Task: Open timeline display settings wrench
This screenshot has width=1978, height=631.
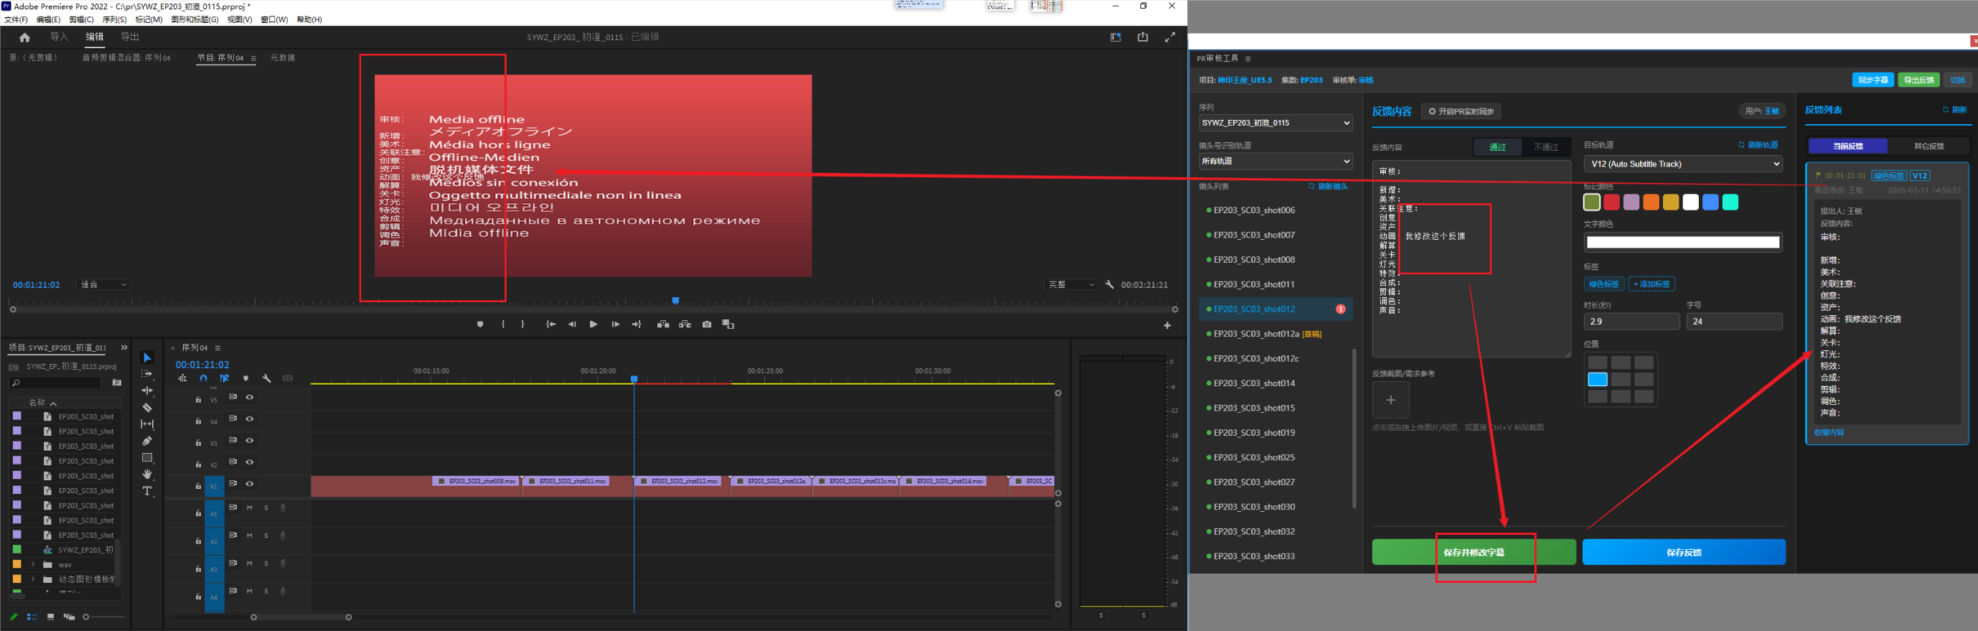Action: click(266, 378)
